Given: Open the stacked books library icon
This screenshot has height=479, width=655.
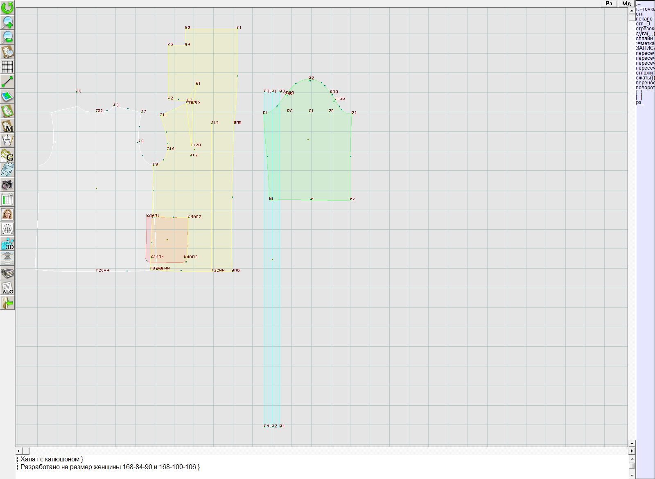Looking at the screenshot, I should (x=7, y=273).
